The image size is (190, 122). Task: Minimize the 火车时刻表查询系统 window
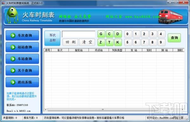coord(170,2)
